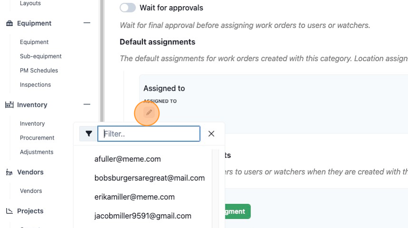Close the filter popup with the X
Viewport: 408px width, 228px height.
[211, 133]
